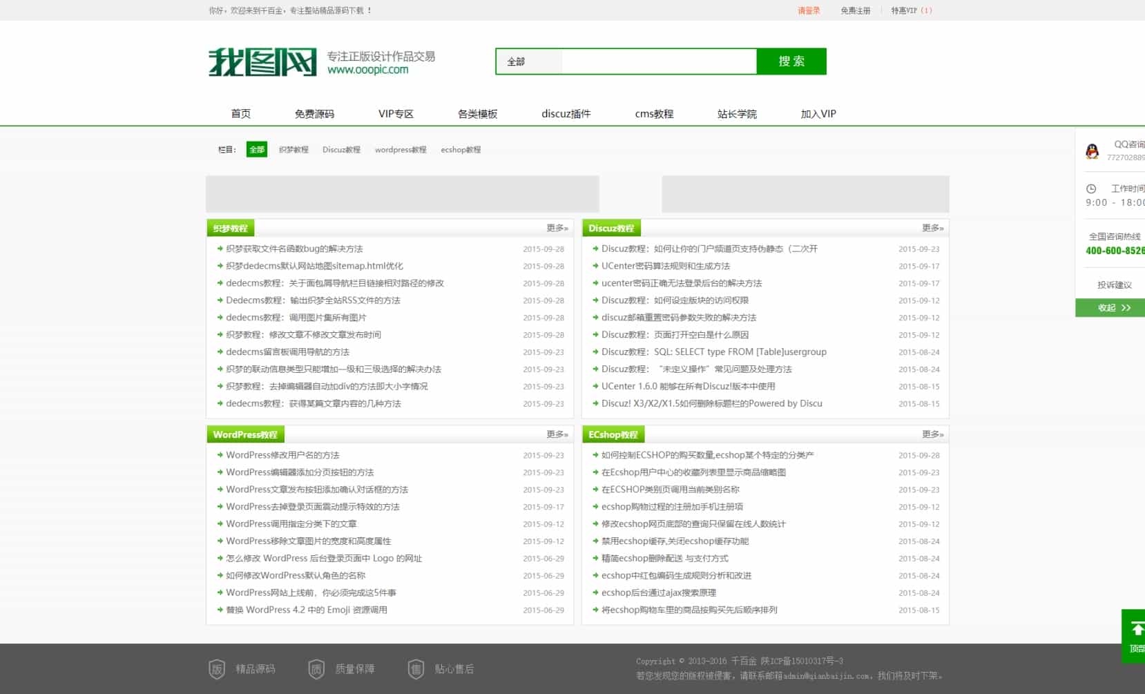Open article 替换 WordPress 4.2 中的 Emoji 资源调用
1145x694 pixels.
[307, 610]
